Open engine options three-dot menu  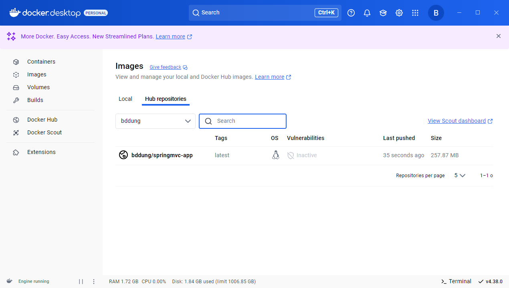click(x=94, y=281)
